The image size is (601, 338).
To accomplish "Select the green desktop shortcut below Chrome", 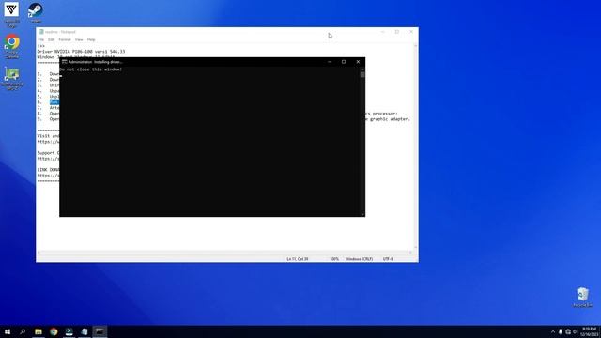I will (x=12, y=78).
